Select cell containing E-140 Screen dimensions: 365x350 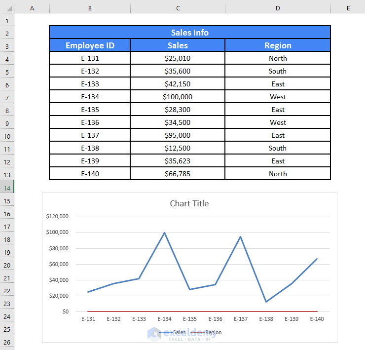click(90, 173)
